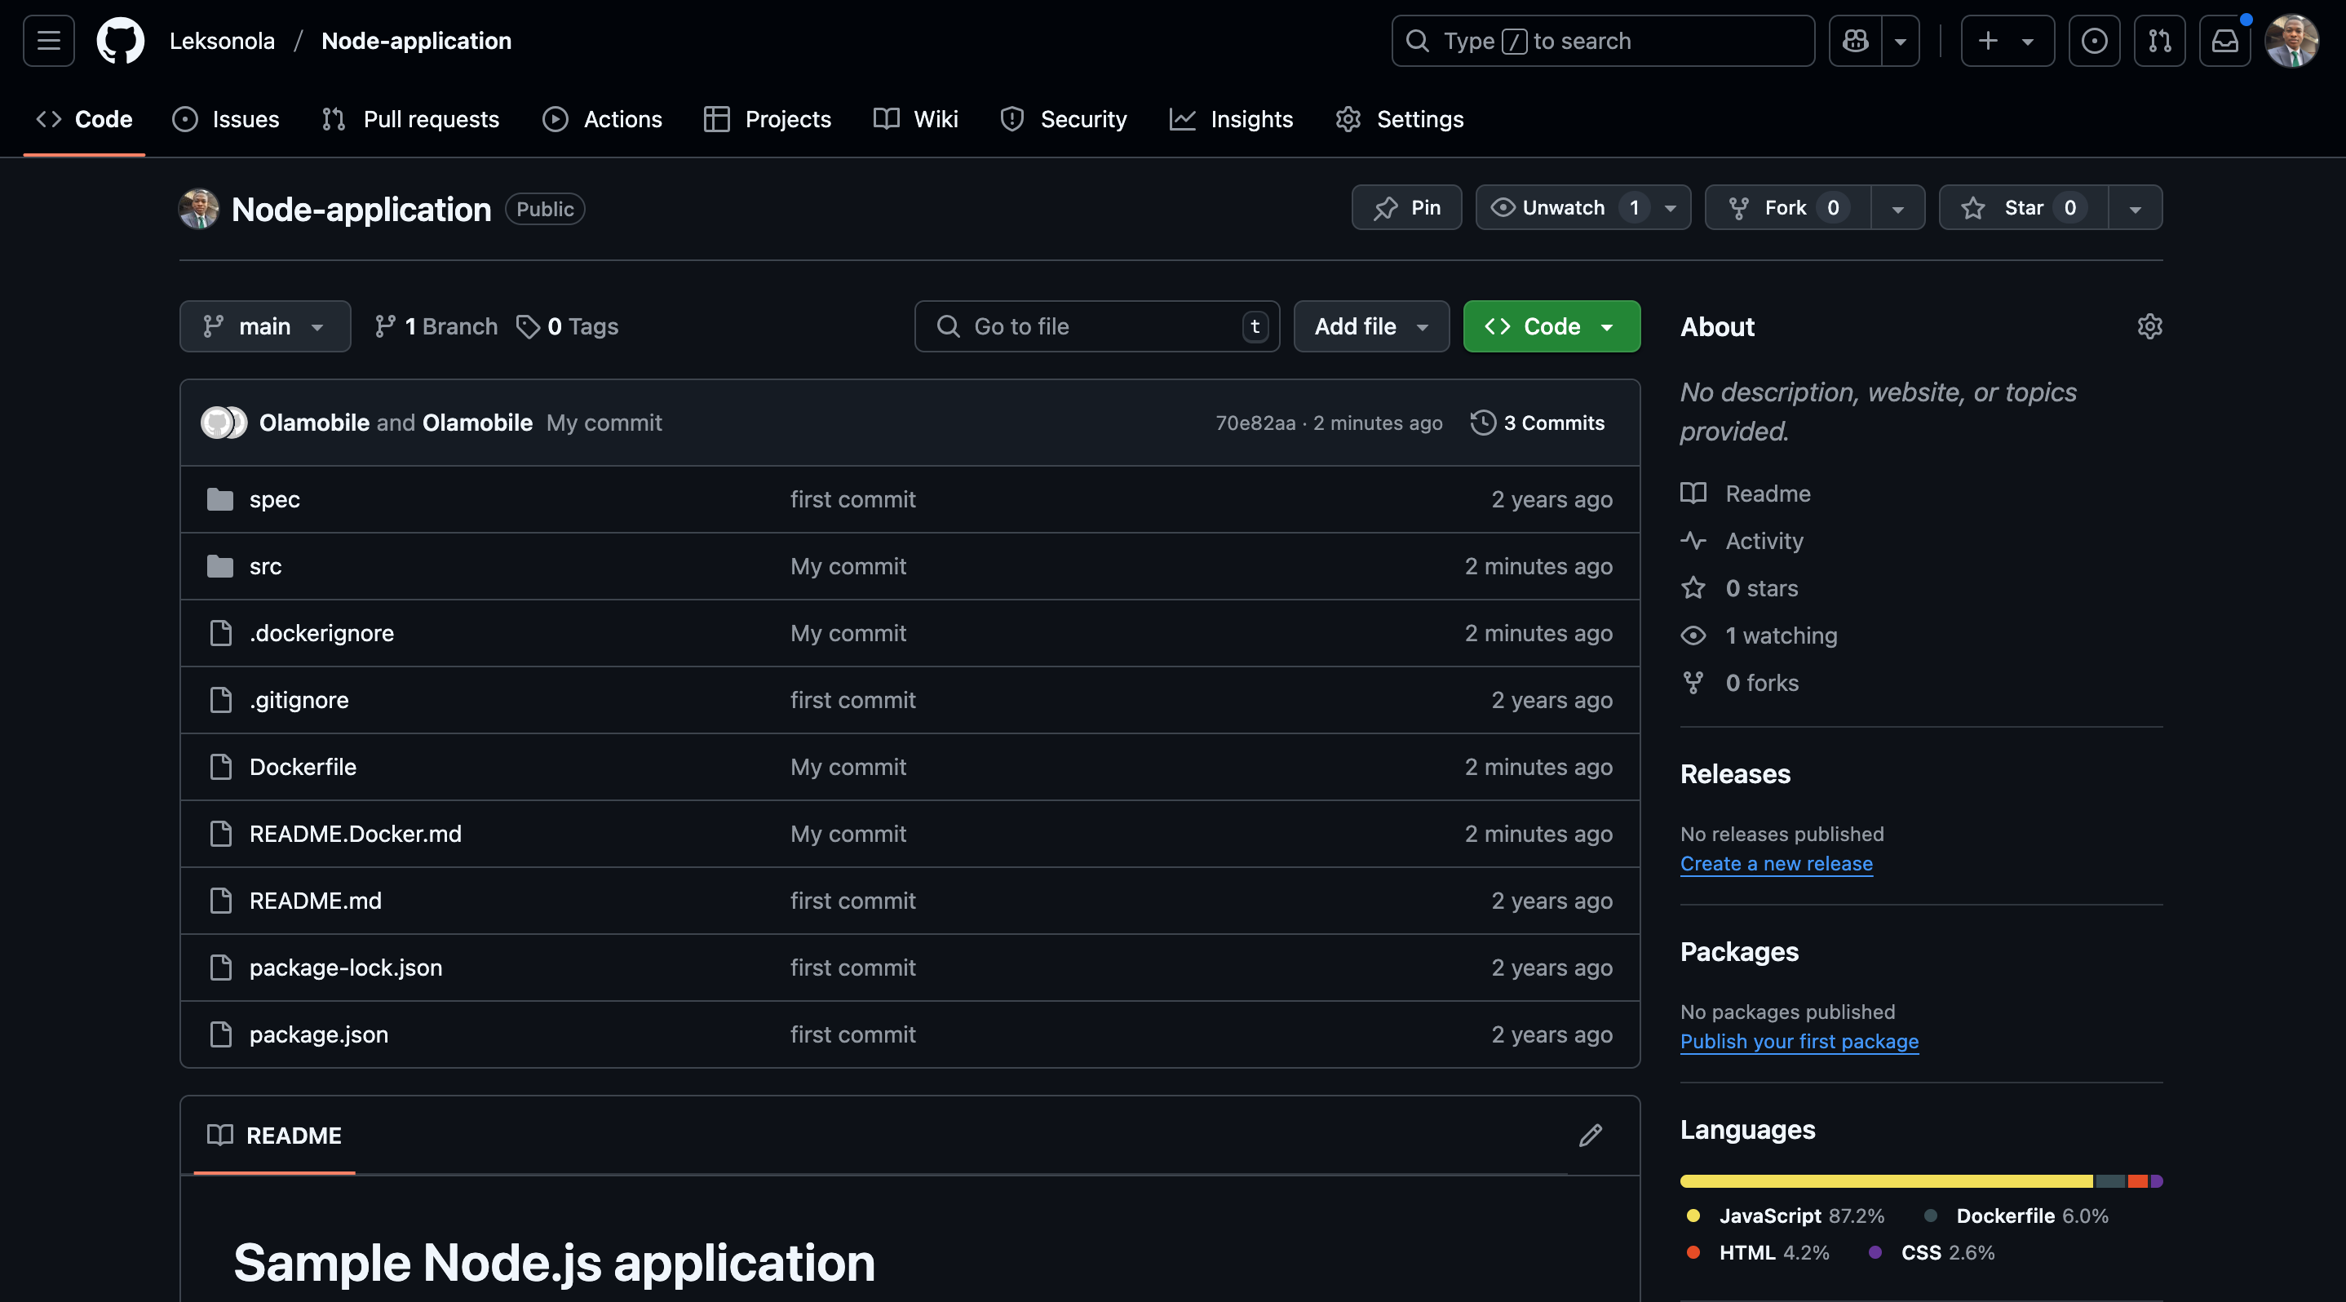This screenshot has height=1302, width=2346.
Task: View the 1 watching link
Action: point(1759,635)
